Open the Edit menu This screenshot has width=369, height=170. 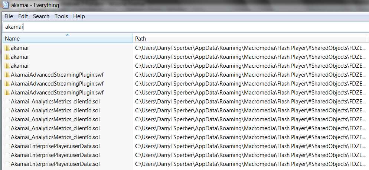tap(23, 16)
